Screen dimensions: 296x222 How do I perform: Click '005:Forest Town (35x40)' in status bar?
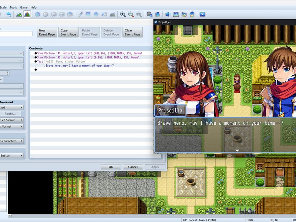[x=199, y=220]
